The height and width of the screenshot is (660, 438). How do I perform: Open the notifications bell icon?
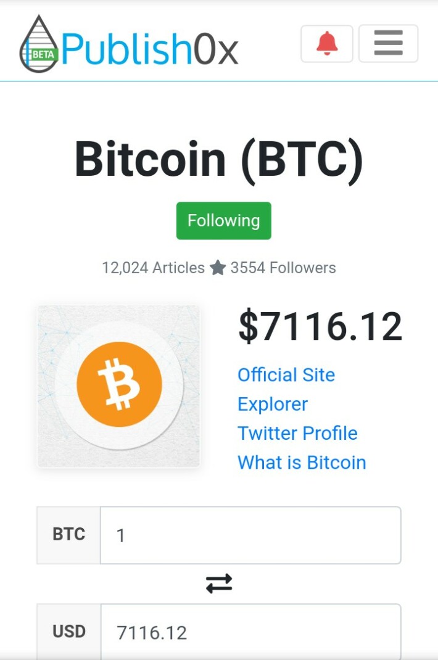tap(327, 43)
